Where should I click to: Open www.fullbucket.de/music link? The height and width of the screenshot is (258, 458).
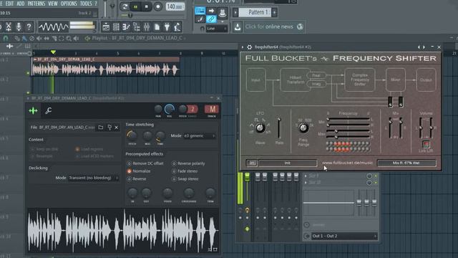347,163
